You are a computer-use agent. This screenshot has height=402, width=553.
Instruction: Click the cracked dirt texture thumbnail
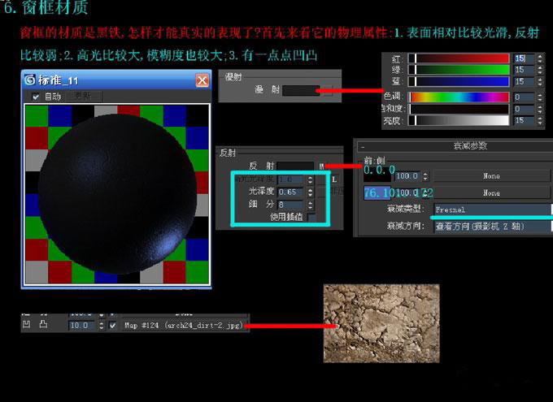[381, 323]
